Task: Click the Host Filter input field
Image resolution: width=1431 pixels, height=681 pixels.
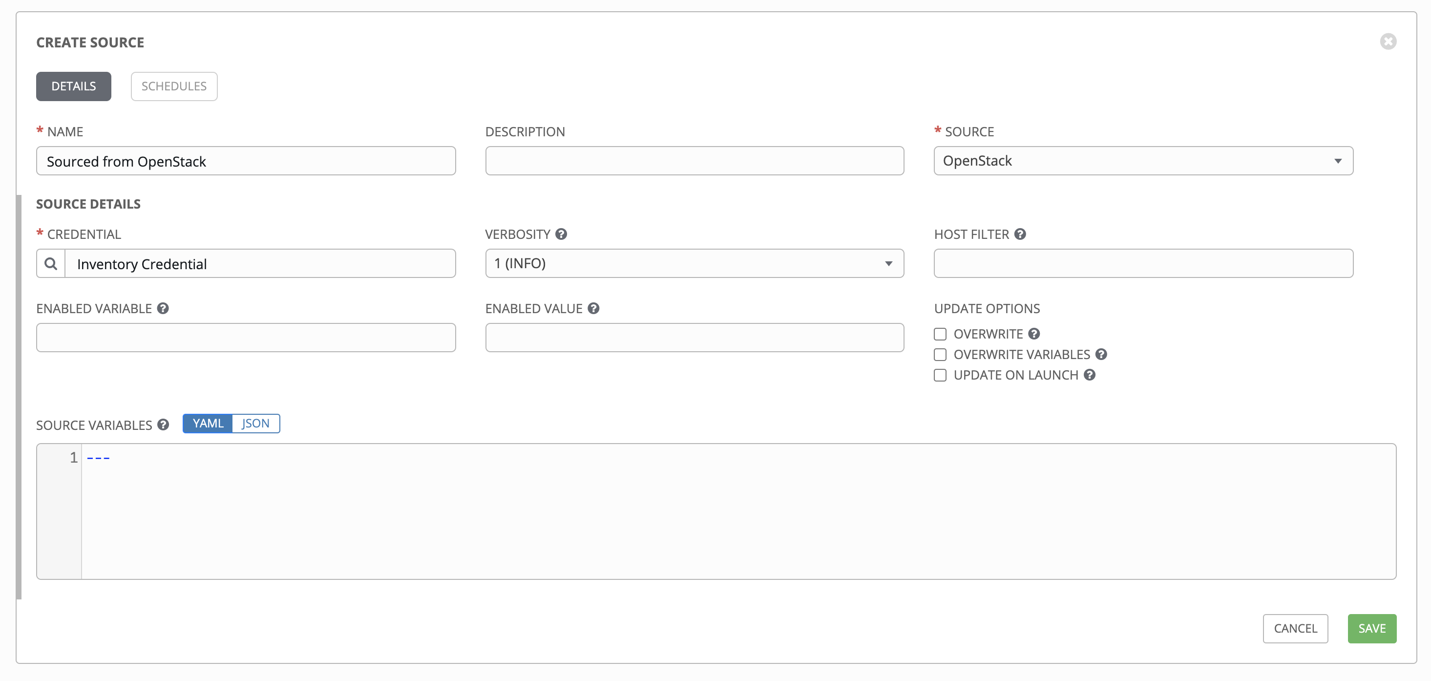Action: tap(1143, 263)
